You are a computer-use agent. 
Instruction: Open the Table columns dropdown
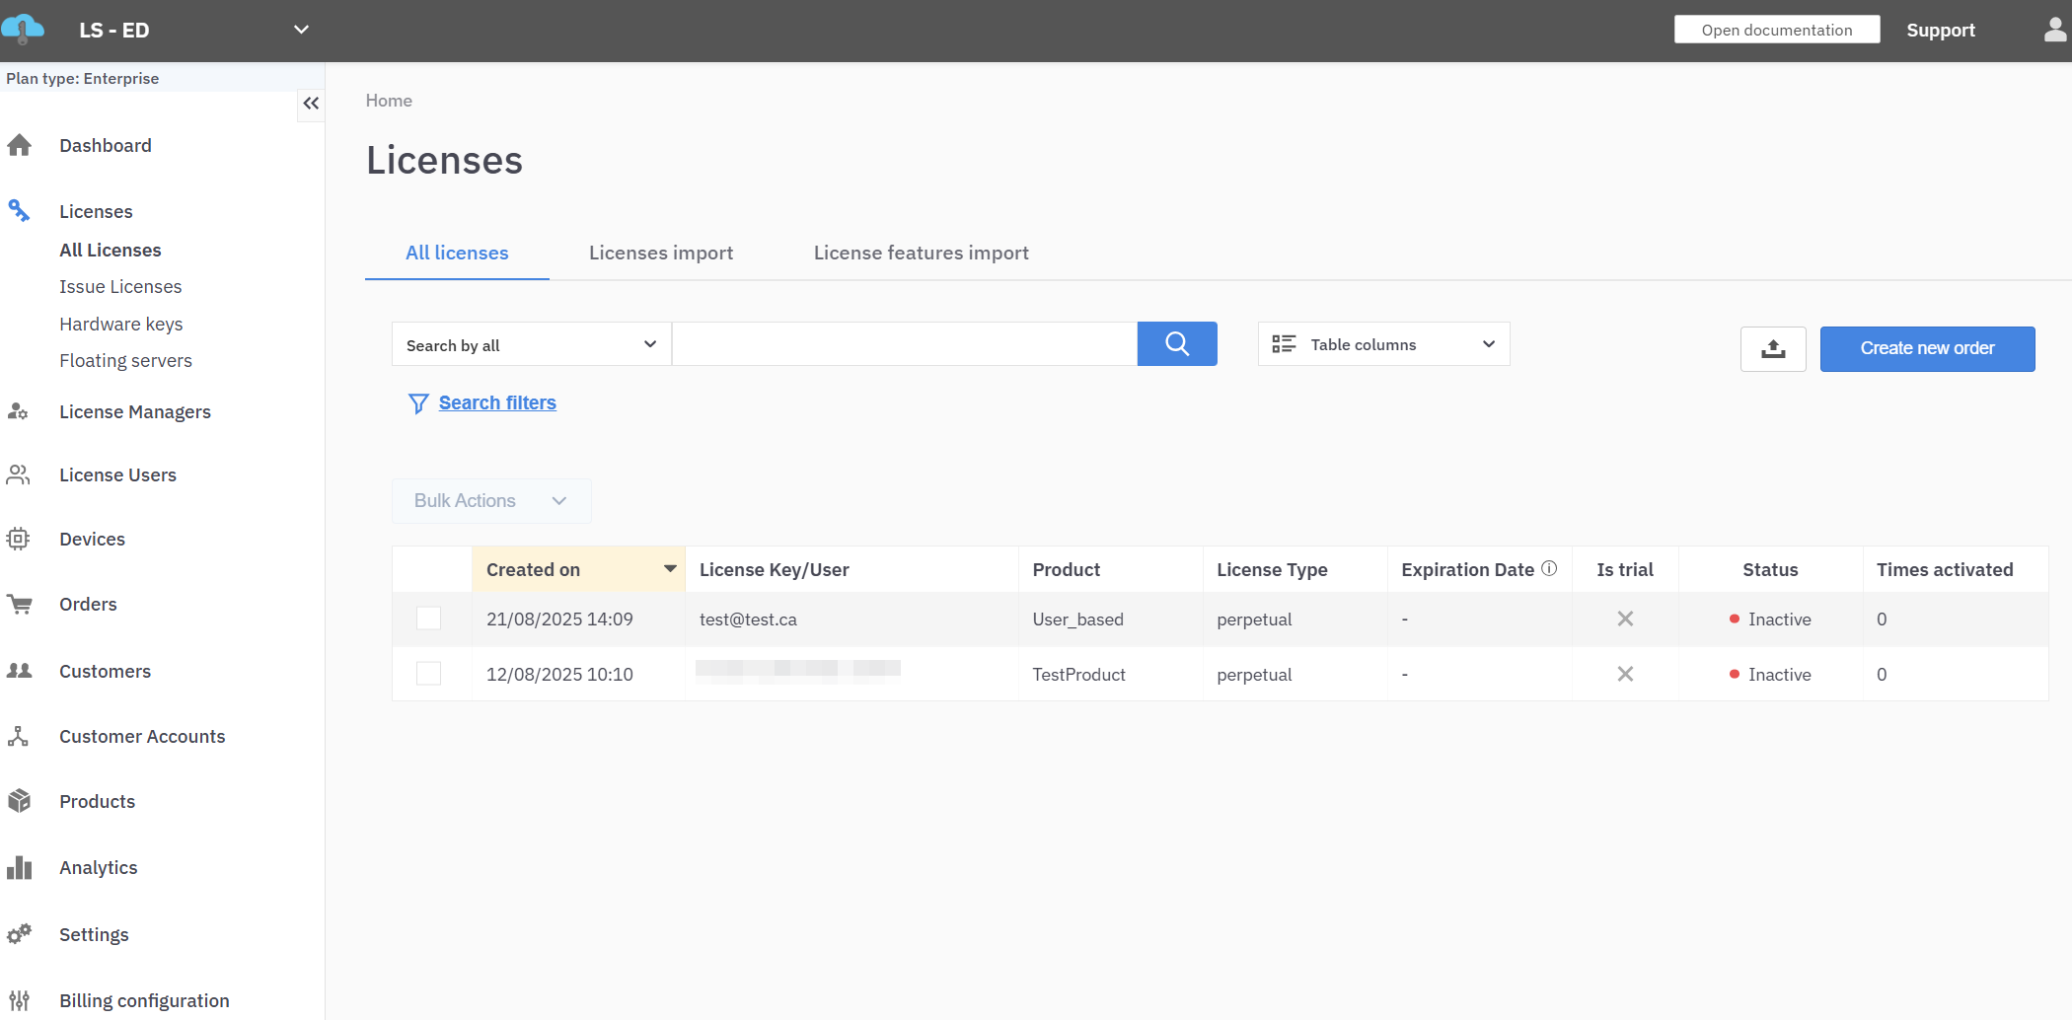(x=1383, y=344)
